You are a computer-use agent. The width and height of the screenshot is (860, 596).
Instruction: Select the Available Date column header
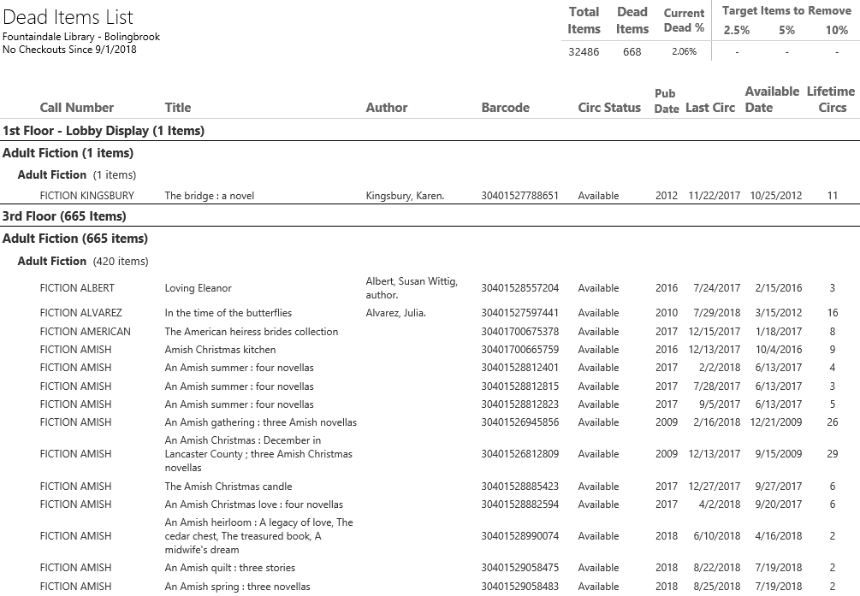coord(771,99)
